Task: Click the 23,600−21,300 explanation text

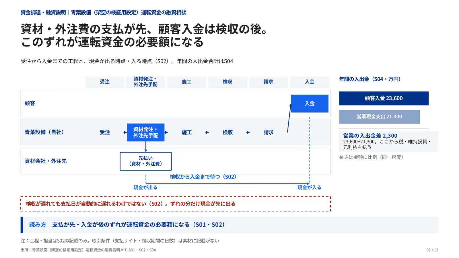Action: (x=387, y=144)
